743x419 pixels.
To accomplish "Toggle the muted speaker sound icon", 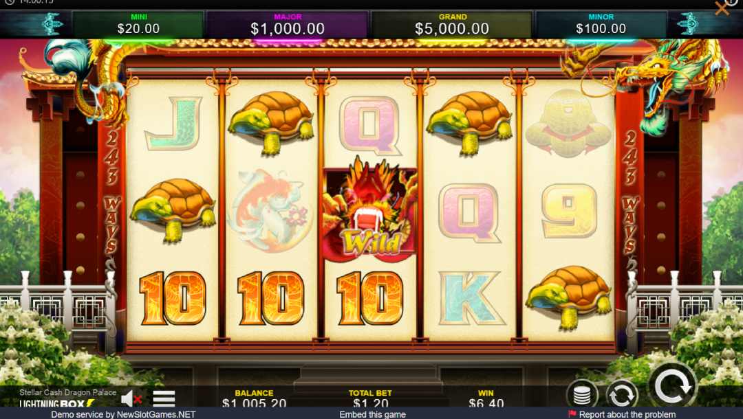I will tap(131, 399).
